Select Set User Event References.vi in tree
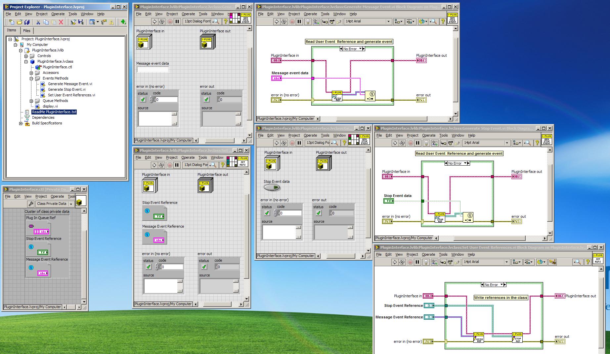610x354 pixels. 71,95
